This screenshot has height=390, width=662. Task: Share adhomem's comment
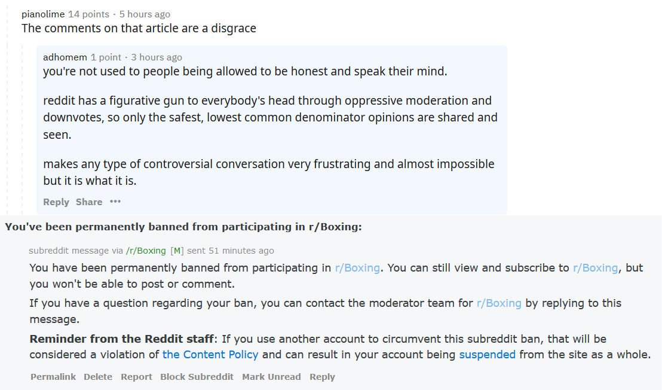coord(88,202)
